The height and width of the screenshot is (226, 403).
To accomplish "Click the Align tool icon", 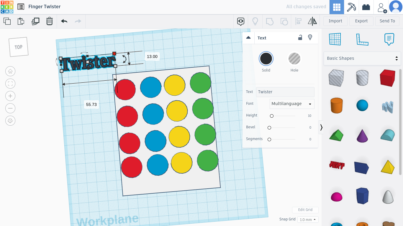I will point(298,21).
